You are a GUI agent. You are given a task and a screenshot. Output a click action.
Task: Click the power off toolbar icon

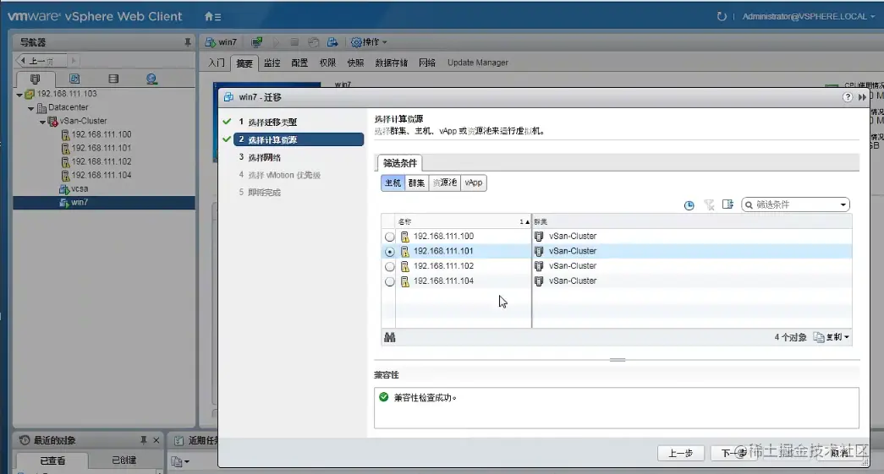pos(294,42)
